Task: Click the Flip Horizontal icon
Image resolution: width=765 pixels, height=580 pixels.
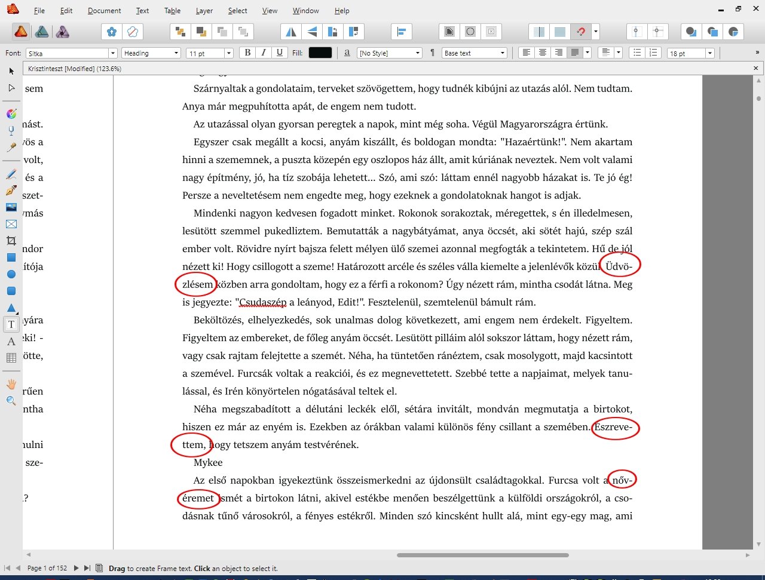Action: click(291, 32)
